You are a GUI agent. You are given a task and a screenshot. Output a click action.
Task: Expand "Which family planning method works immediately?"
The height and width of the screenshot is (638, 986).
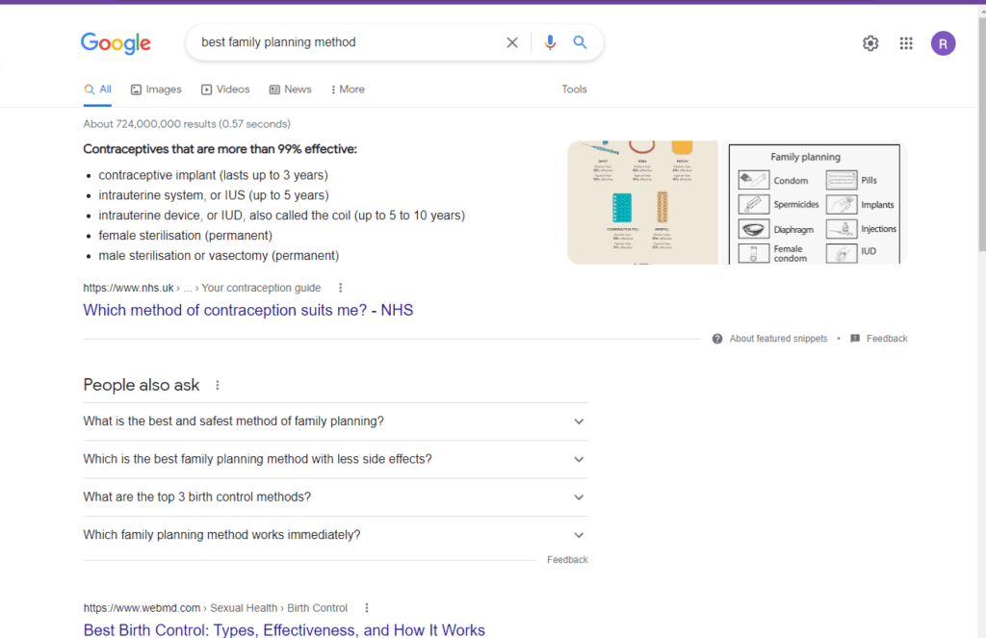(579, 535)
